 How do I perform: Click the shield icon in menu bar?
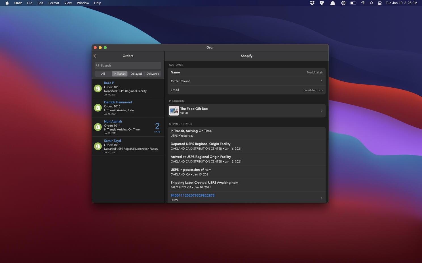tap(322, 3)
